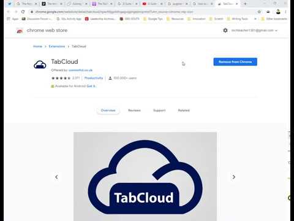Close the active TabCloud browser tab
Image resolution: width=294 pixels, height=221 pixels.
tap(236, 4)
